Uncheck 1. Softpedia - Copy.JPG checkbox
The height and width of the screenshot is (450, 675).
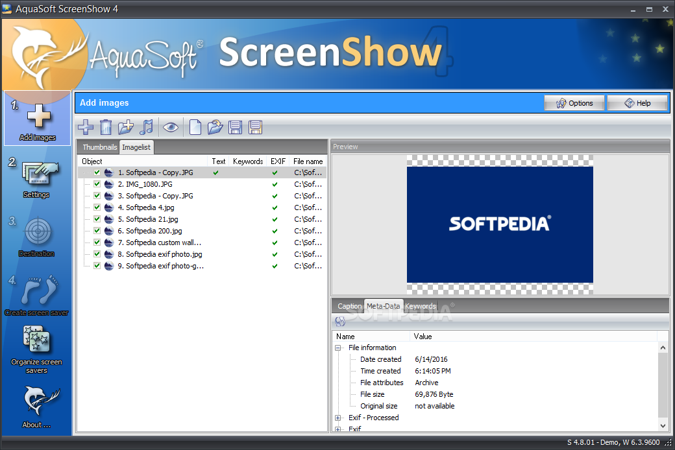coord(97,172)
